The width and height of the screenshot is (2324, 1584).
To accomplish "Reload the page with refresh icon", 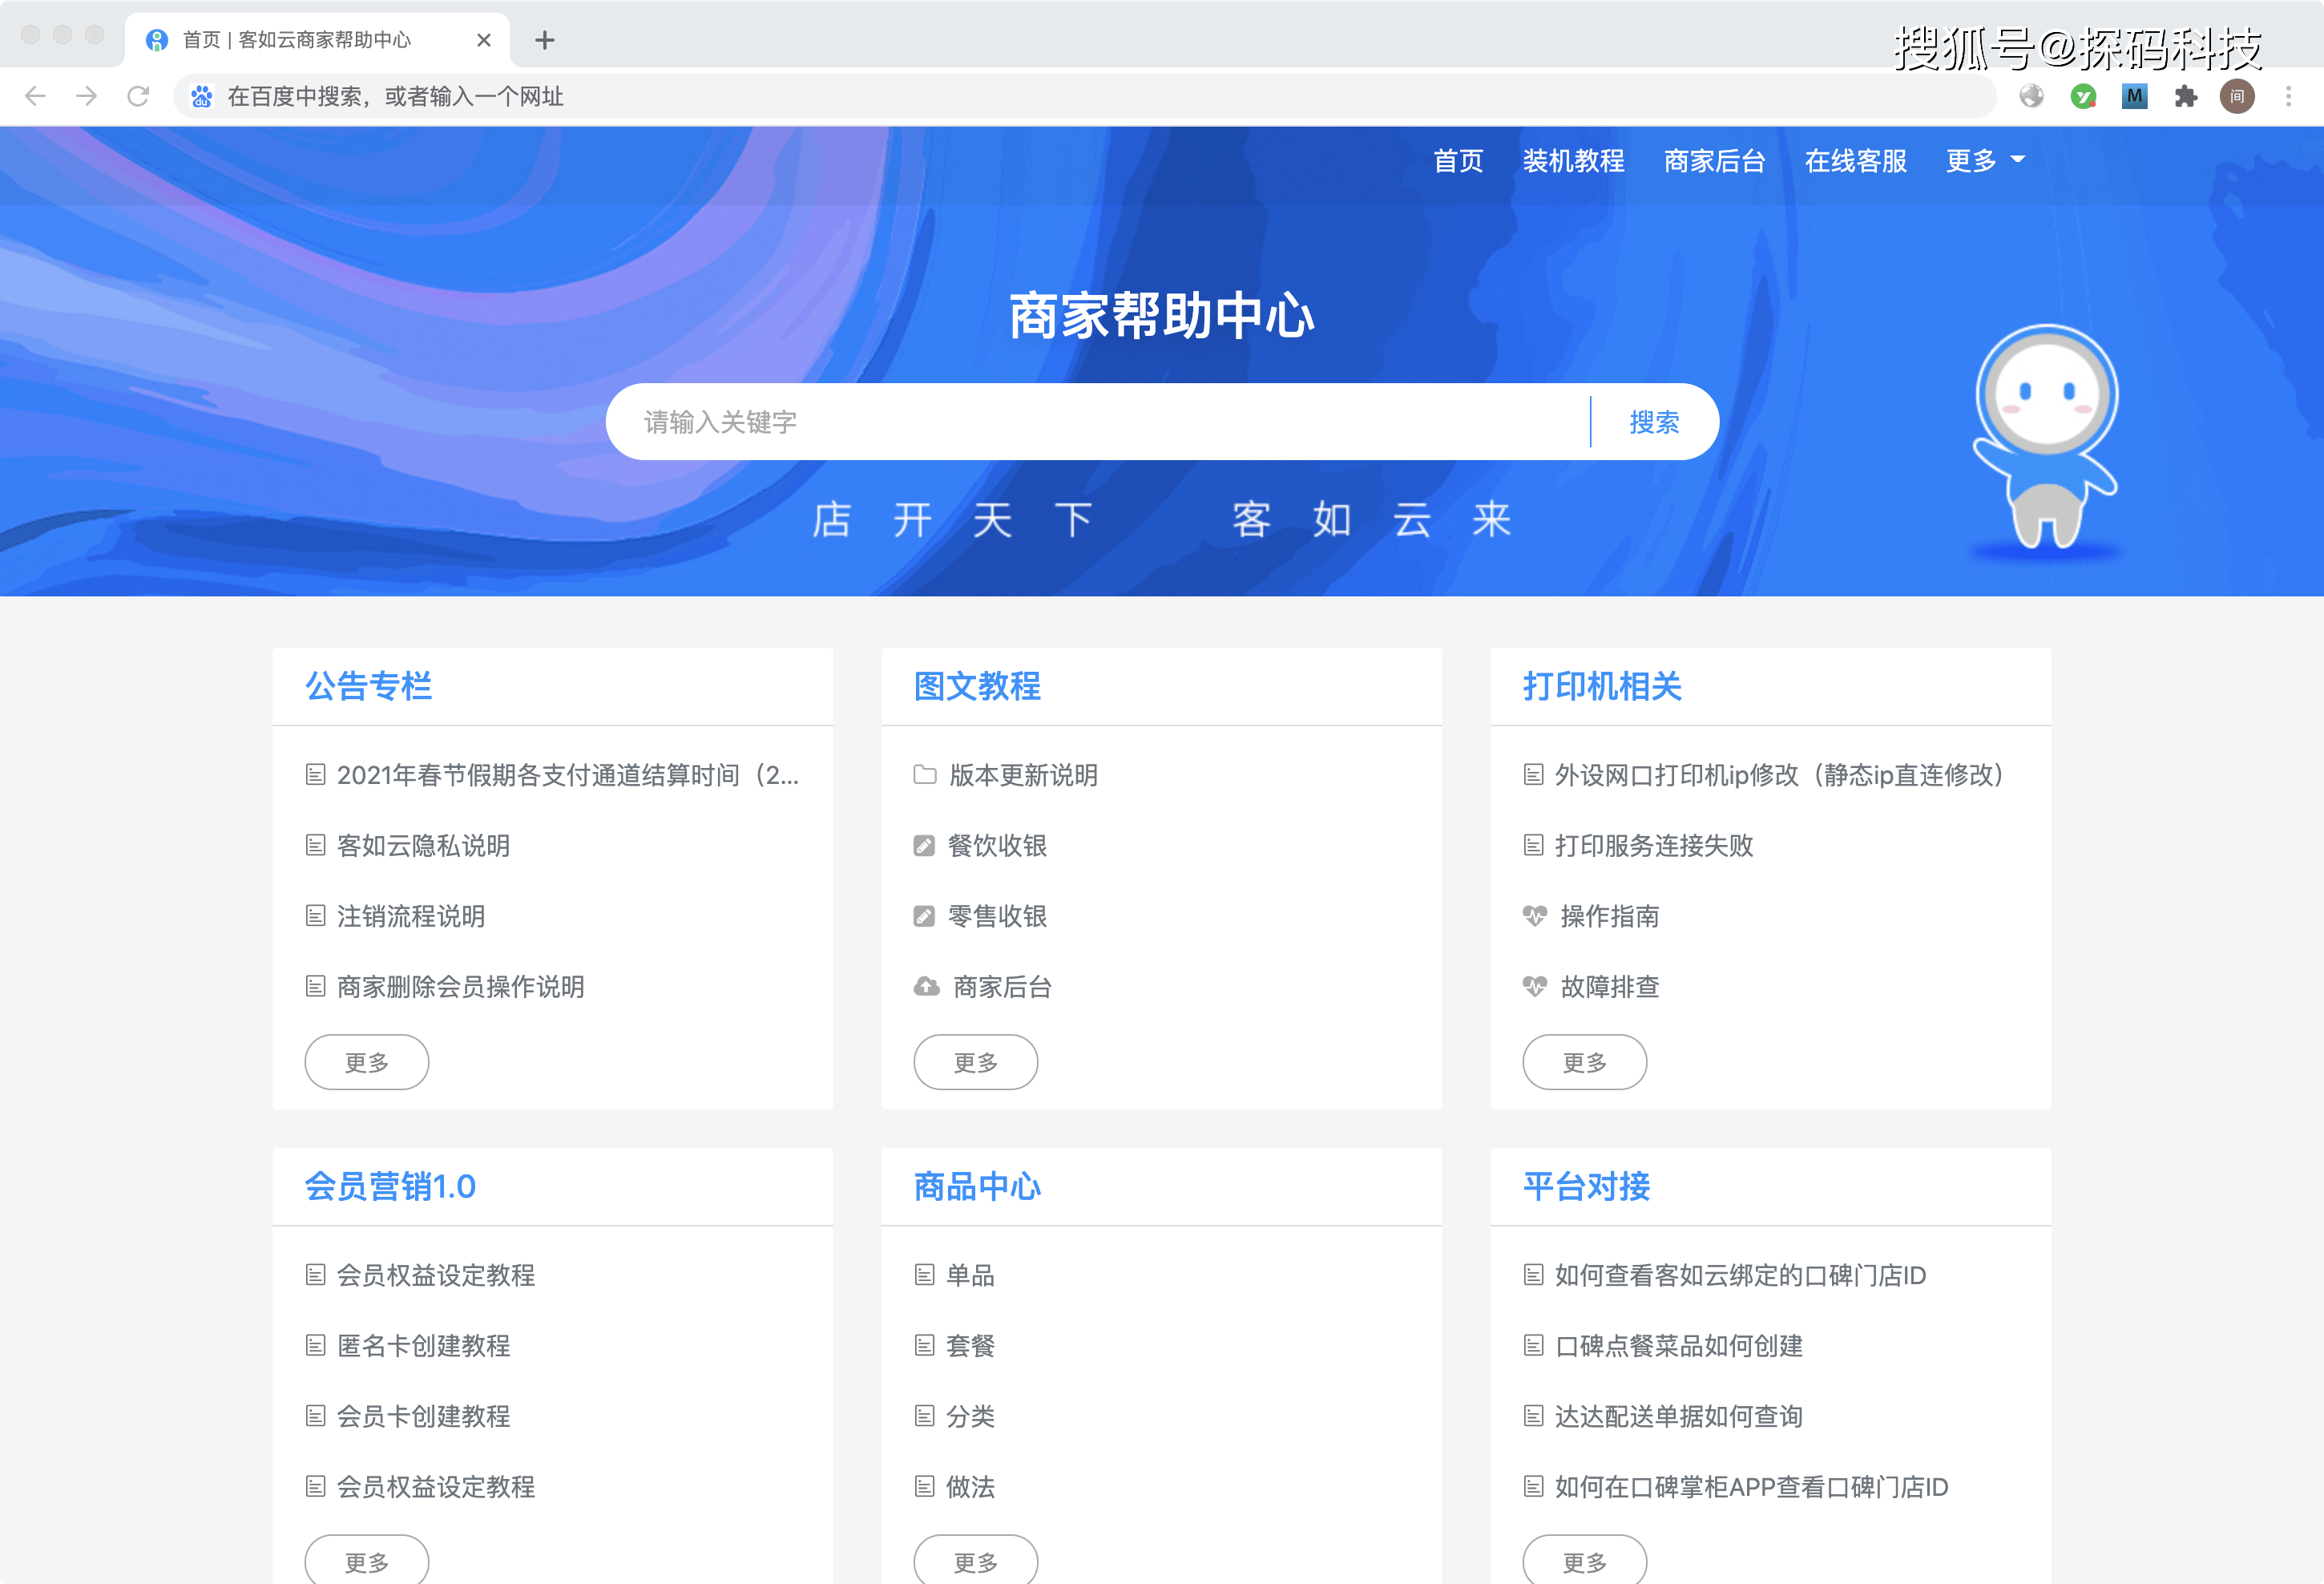I will coord(138,96).
